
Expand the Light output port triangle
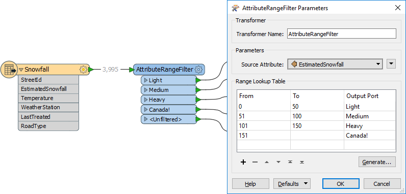click(146, 80)
